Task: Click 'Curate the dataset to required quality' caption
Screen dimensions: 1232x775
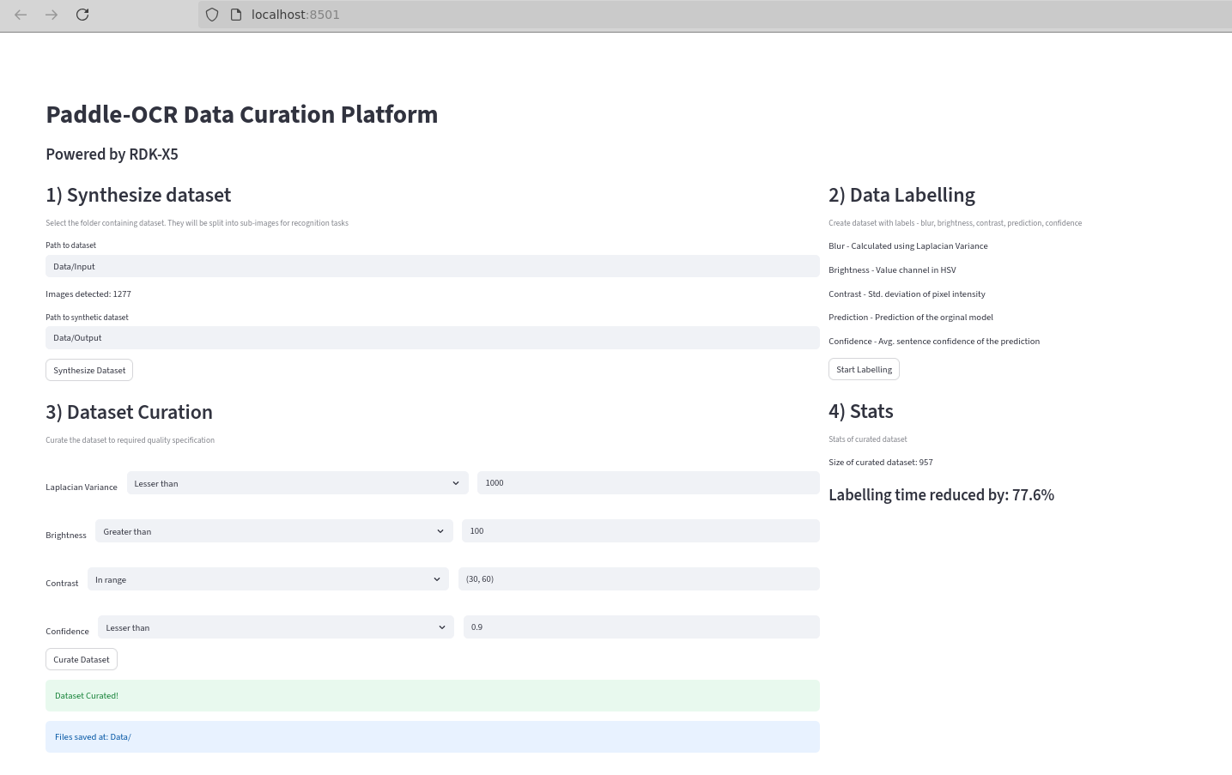Action: click(x=130, y=439)
